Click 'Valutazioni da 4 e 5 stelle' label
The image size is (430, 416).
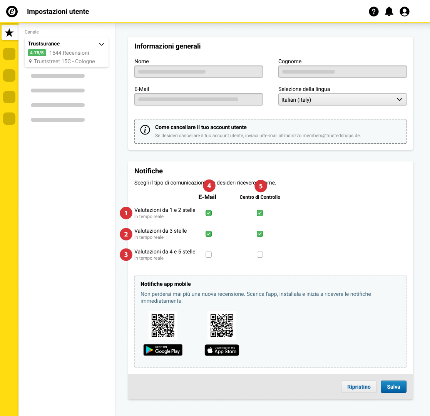(165, 252)
